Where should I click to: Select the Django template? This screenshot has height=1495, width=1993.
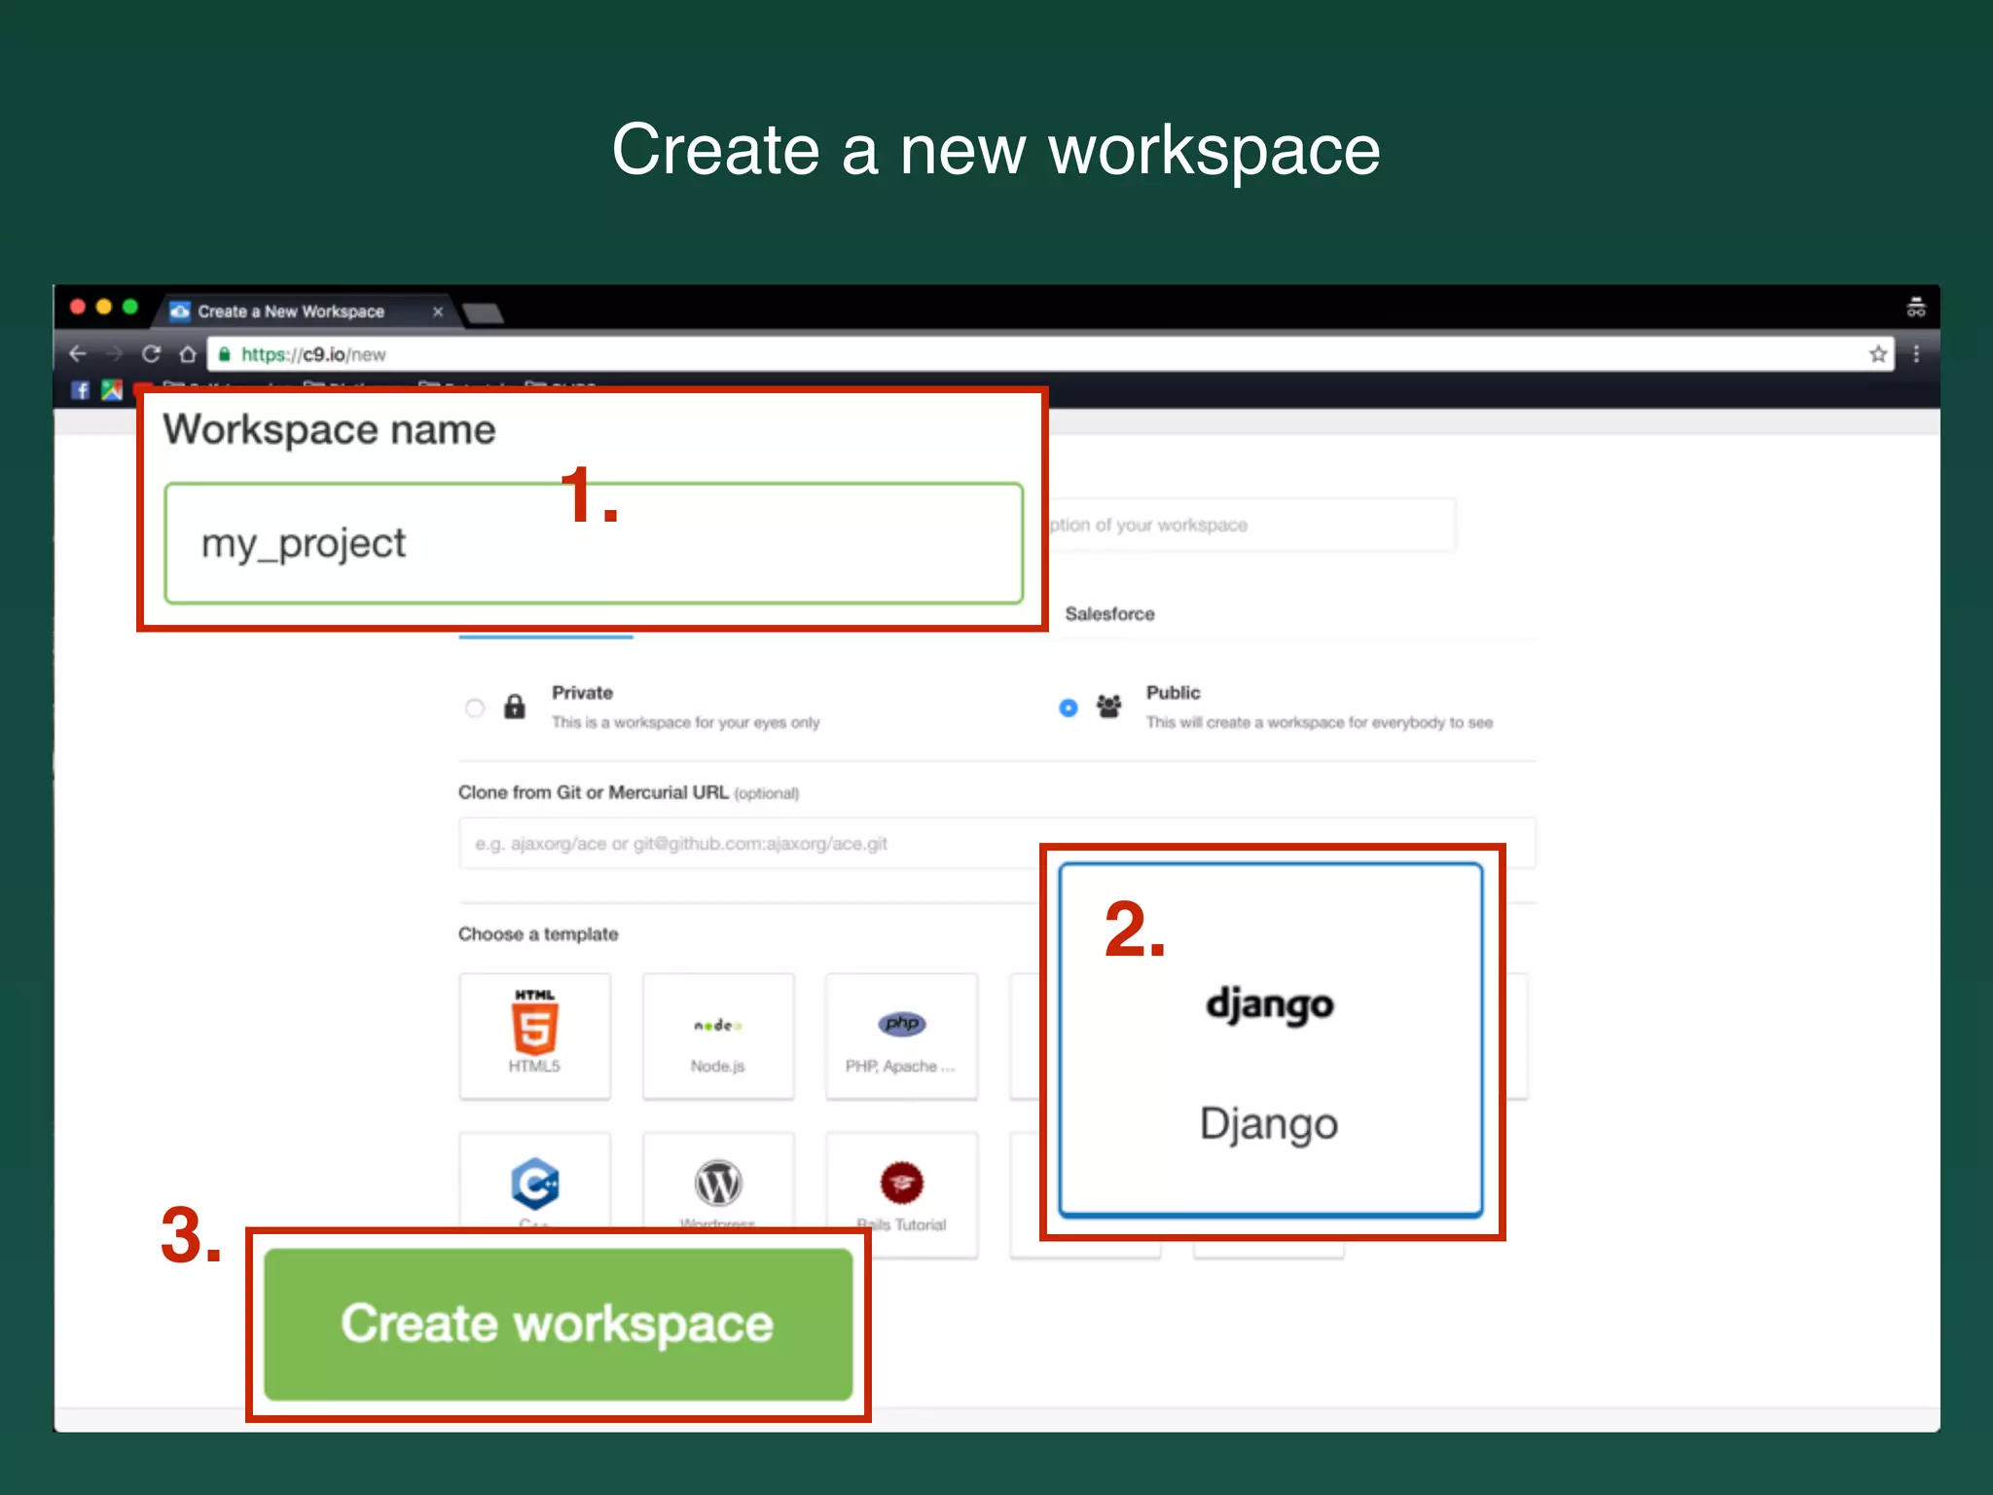[1270, 1039]
